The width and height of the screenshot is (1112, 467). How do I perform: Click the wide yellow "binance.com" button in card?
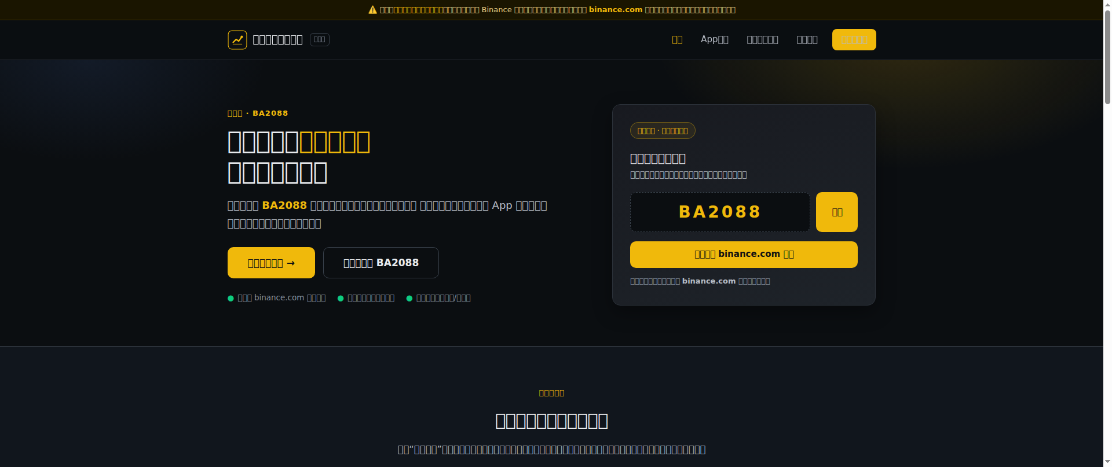point(744,255)
